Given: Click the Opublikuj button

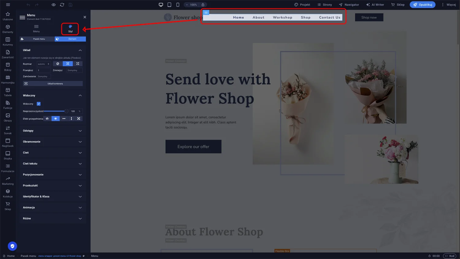Looking at the screenshot, I should 422,5.
